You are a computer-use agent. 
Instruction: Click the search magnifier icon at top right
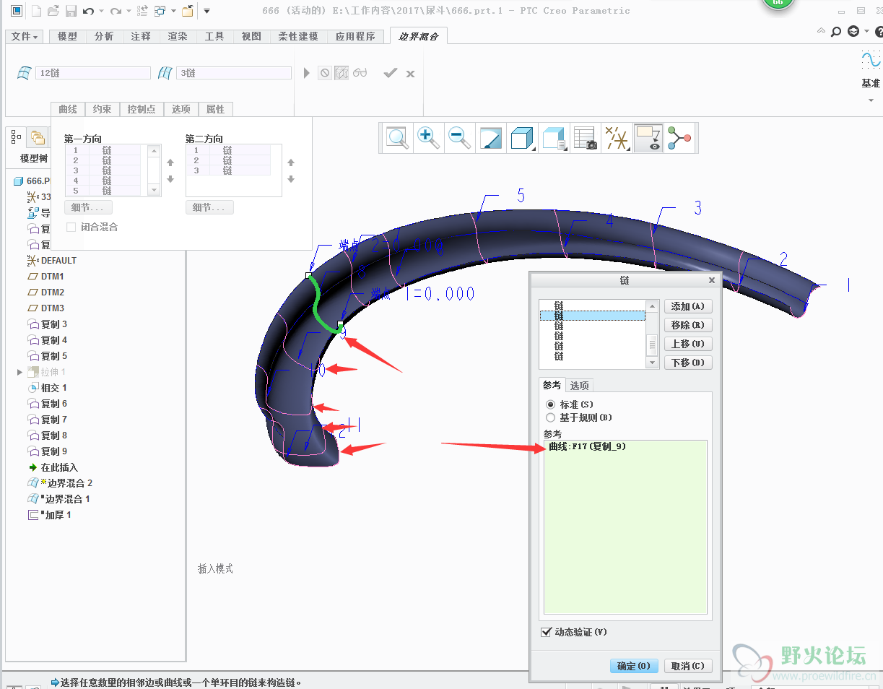tap(836, 31)
